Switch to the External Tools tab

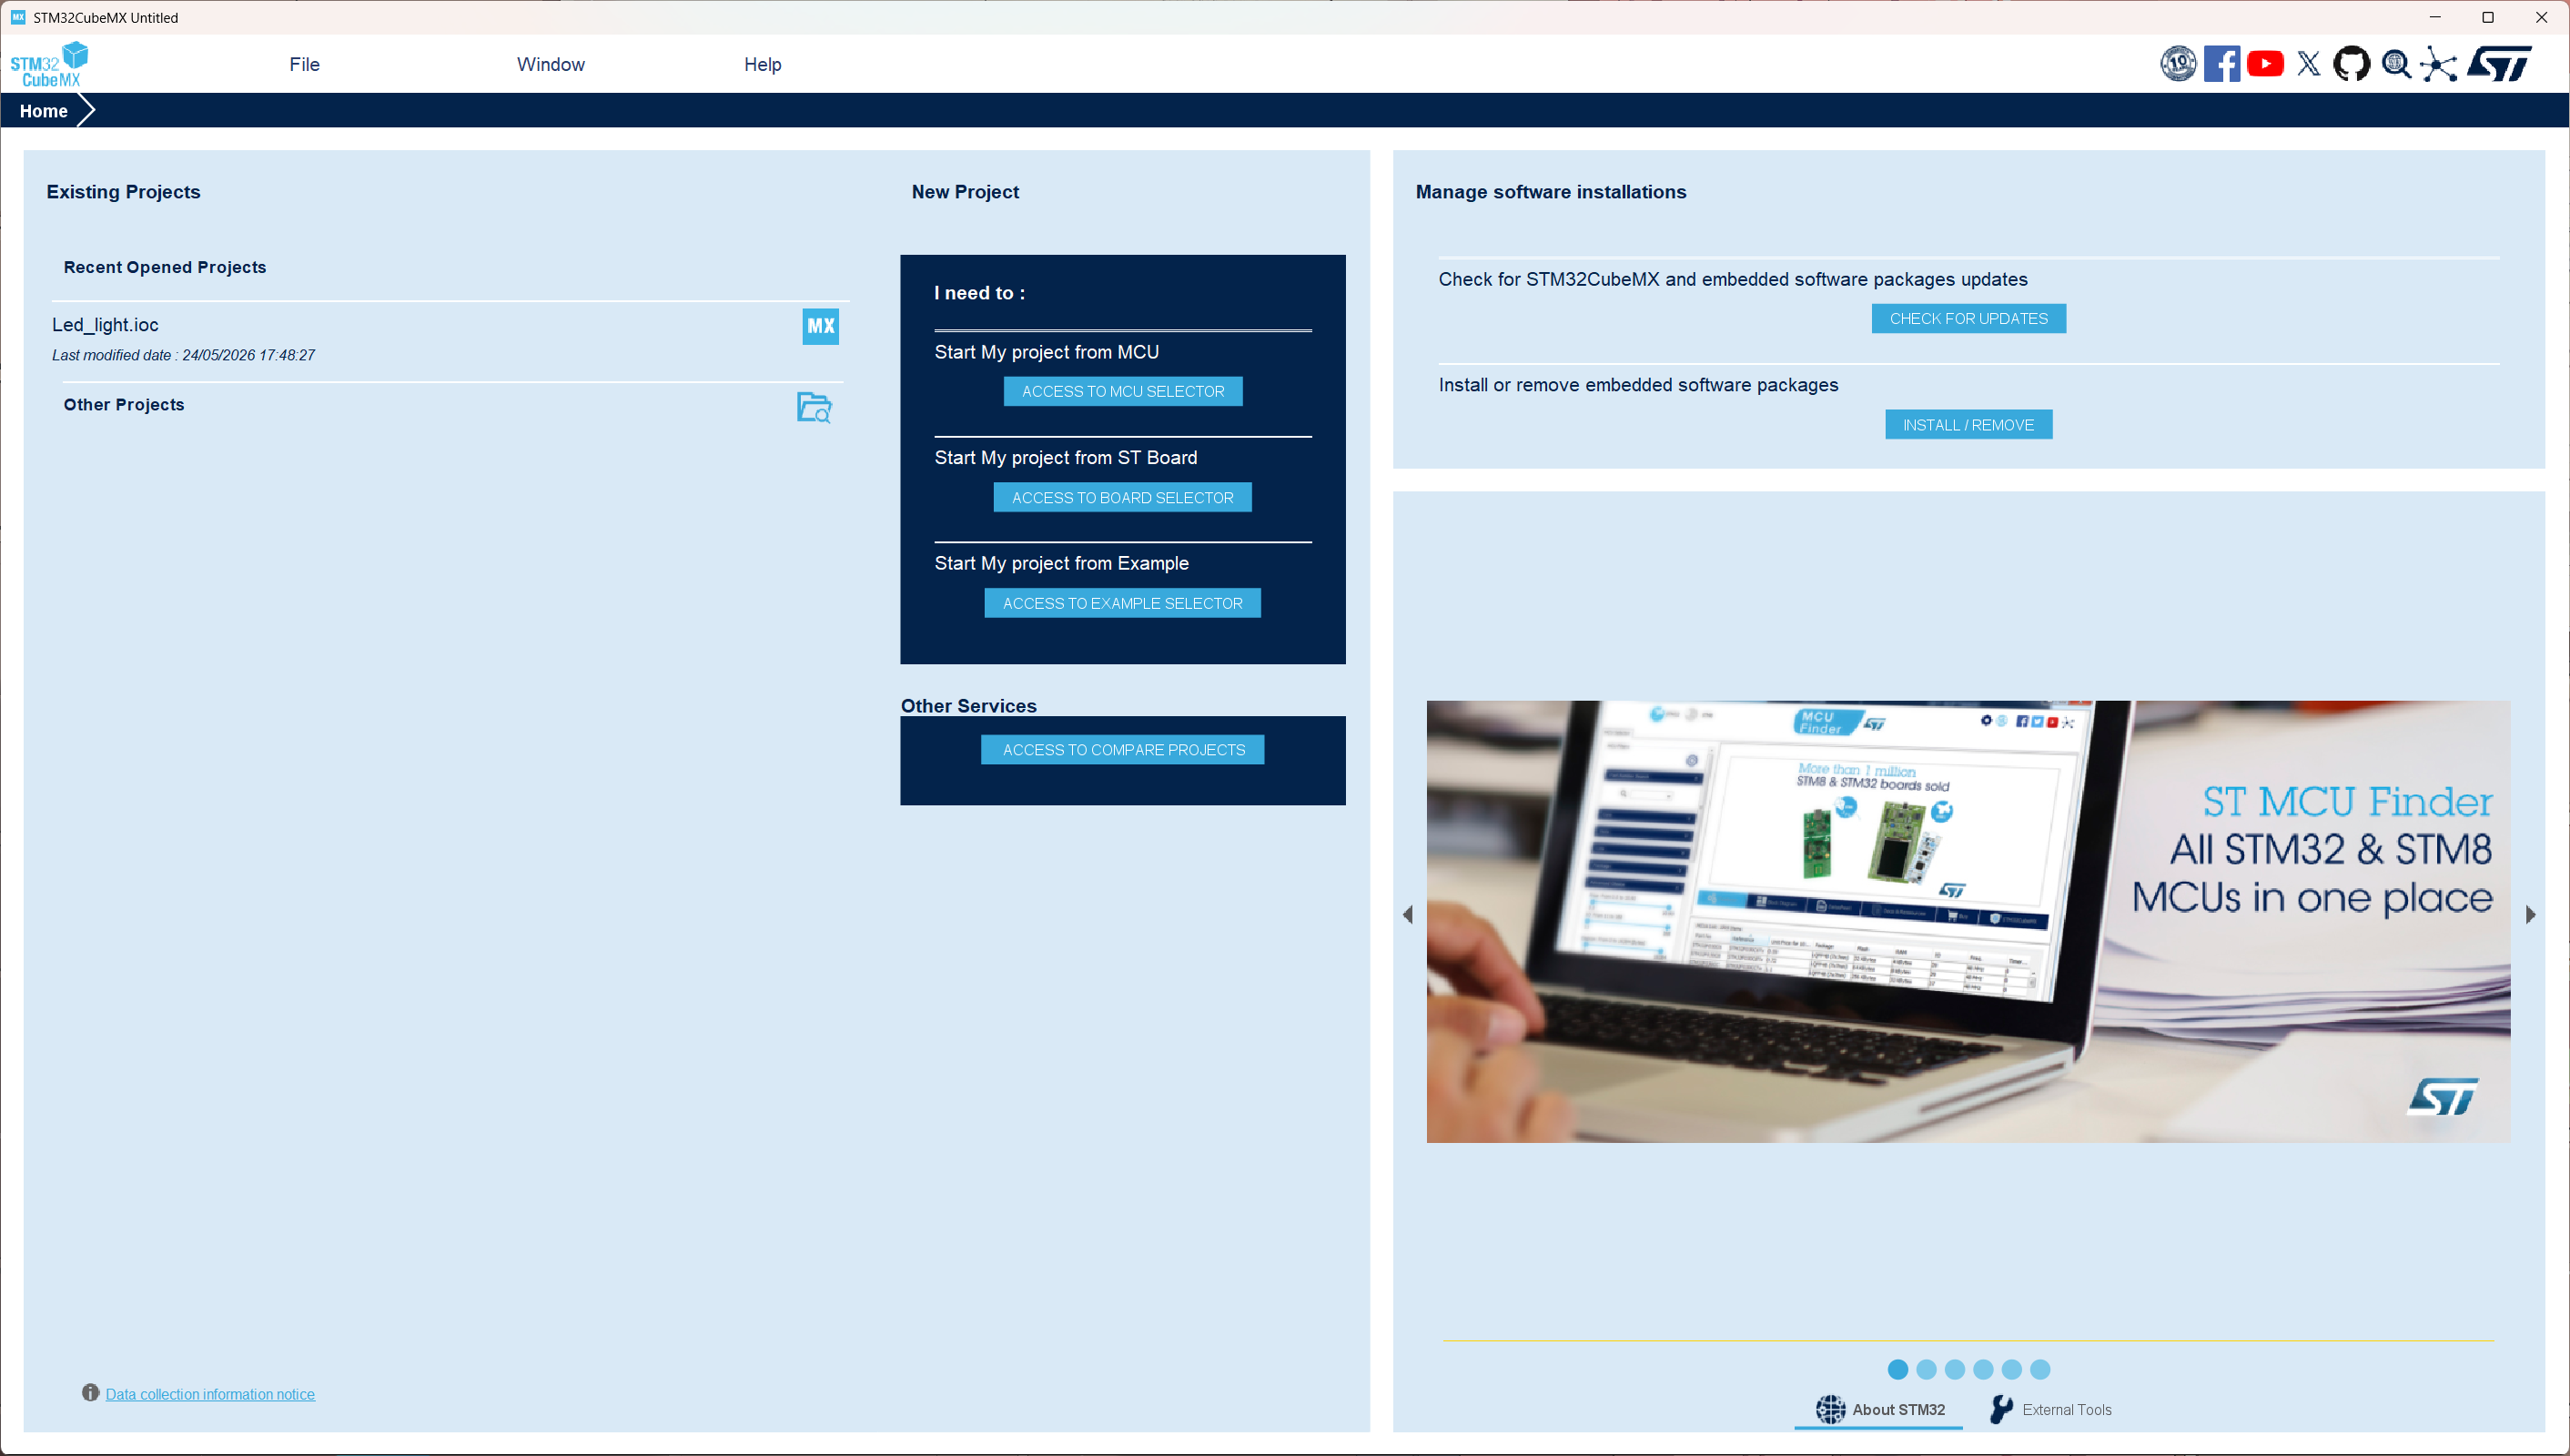tap(2050, 1409)
